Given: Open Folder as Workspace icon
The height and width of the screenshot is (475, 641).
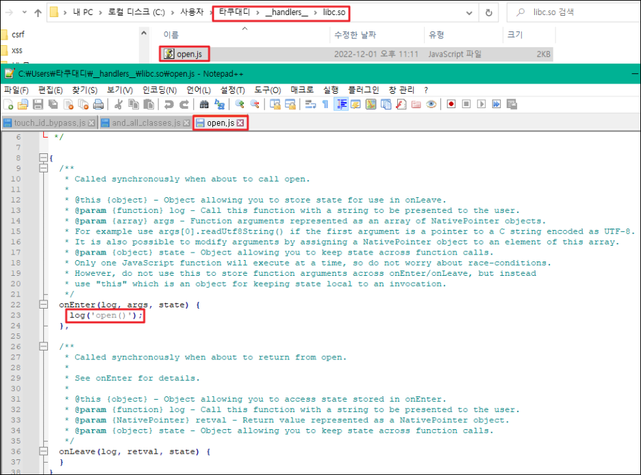Looking at the screenshot, I should (416, 105).
